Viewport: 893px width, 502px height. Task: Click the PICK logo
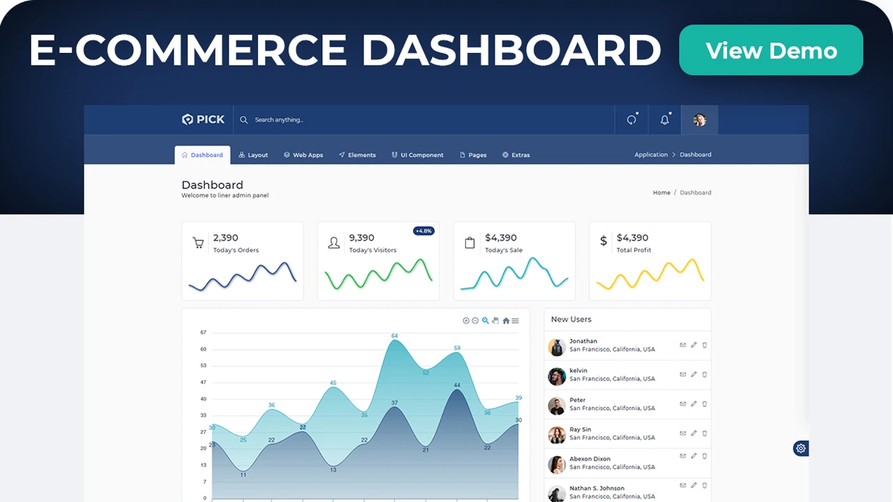click(x=203, y=120)
